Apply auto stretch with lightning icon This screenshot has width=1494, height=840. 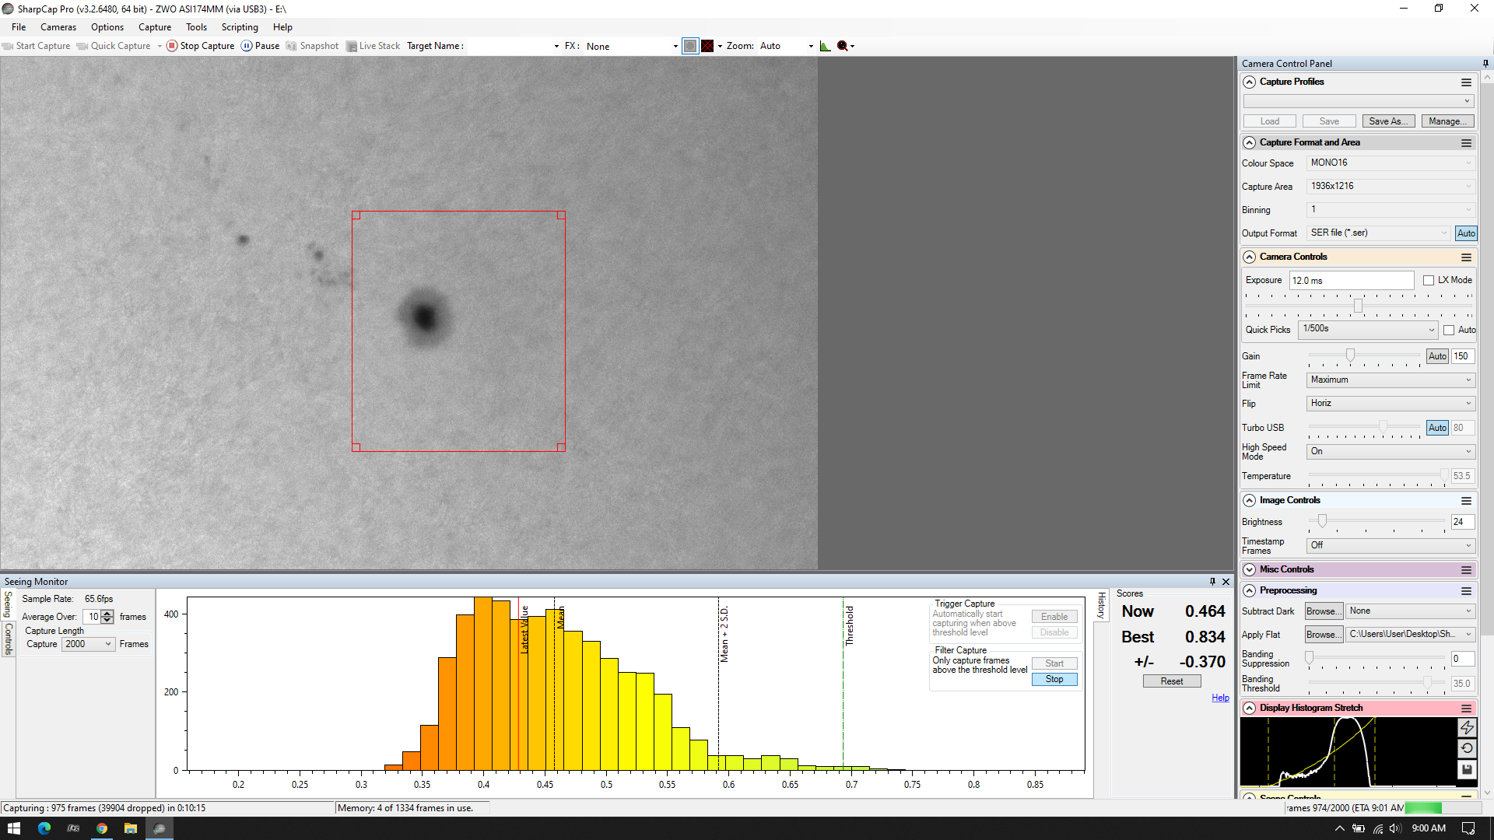tap(1467, 727)
